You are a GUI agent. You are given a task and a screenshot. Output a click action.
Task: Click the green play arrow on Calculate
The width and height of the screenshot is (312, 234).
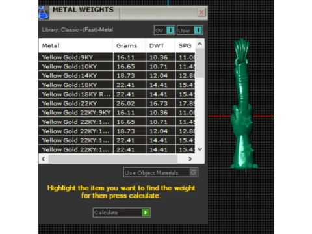[146, 213]
